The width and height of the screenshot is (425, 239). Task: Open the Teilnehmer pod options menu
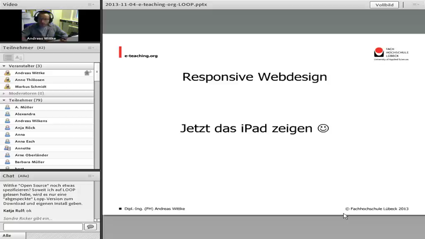click(x=90, y=48)
